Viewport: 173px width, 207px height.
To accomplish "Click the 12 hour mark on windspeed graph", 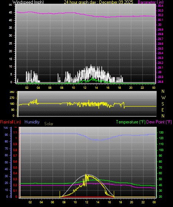I will pos(85,88).
